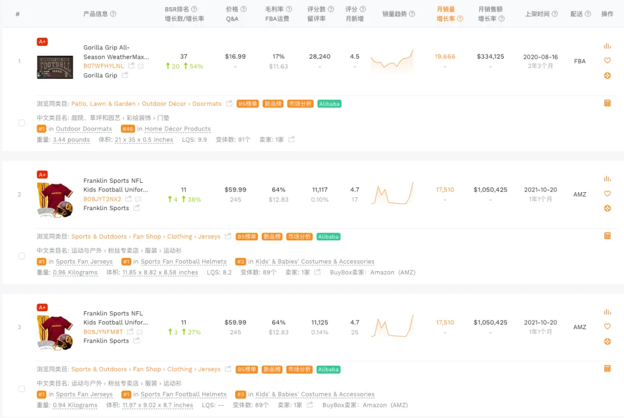Favorite the Gorilla Grip doormat with heart icon
Image resolution: width=624 pixels, height=418 pixels.
point(607,60)
